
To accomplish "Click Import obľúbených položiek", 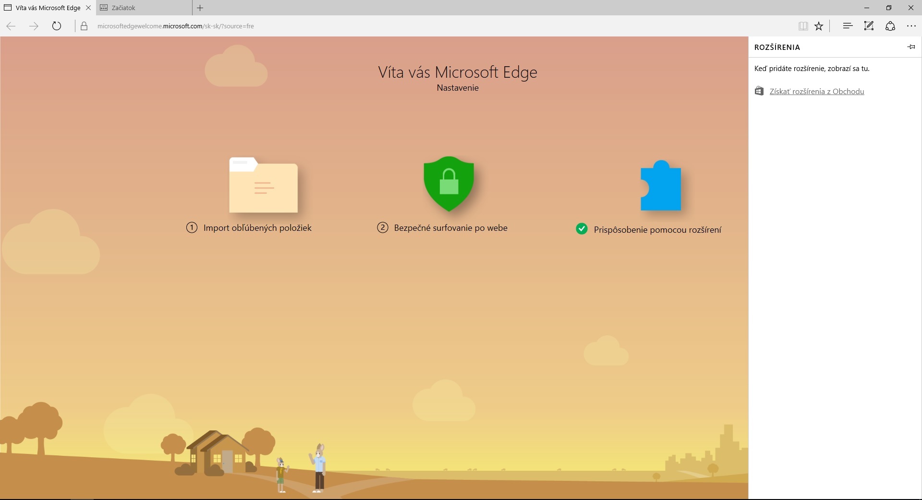I will click(257, 228).
